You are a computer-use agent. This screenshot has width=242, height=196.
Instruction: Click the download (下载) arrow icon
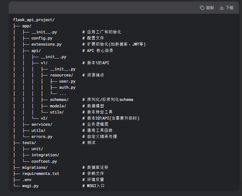tap(222, 8)
